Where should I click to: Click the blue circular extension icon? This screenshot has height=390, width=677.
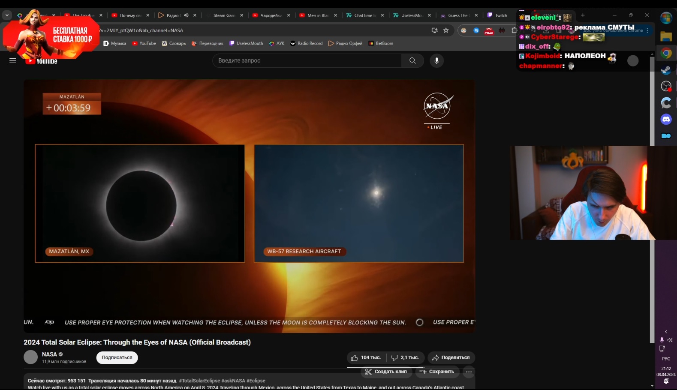click(x=476, y=30)
